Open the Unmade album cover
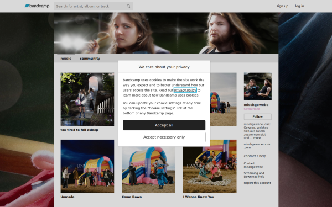The height and width of the screenshot is (207, 332). point(87,166)
